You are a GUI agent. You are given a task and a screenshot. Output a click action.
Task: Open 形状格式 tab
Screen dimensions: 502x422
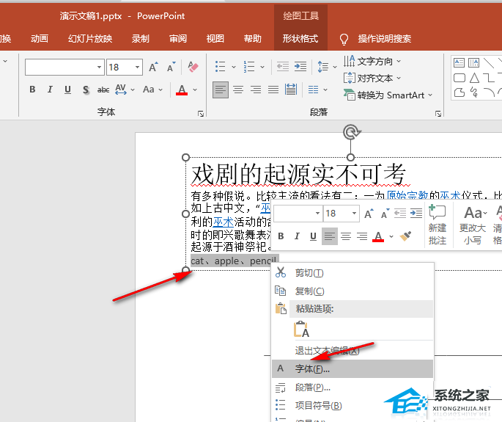pos(300,39)
